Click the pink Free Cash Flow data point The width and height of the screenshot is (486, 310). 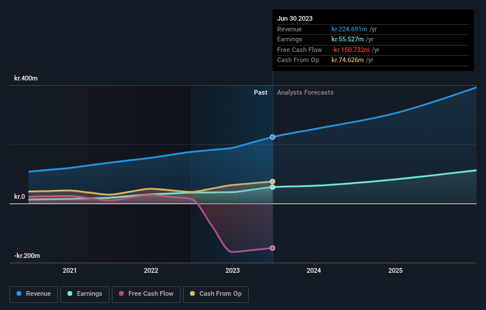coord(272,248)
